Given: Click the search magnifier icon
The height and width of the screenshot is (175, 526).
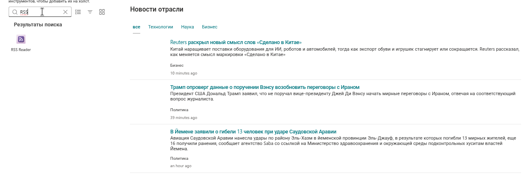Looking at the screenshot, I should point(15,12).
